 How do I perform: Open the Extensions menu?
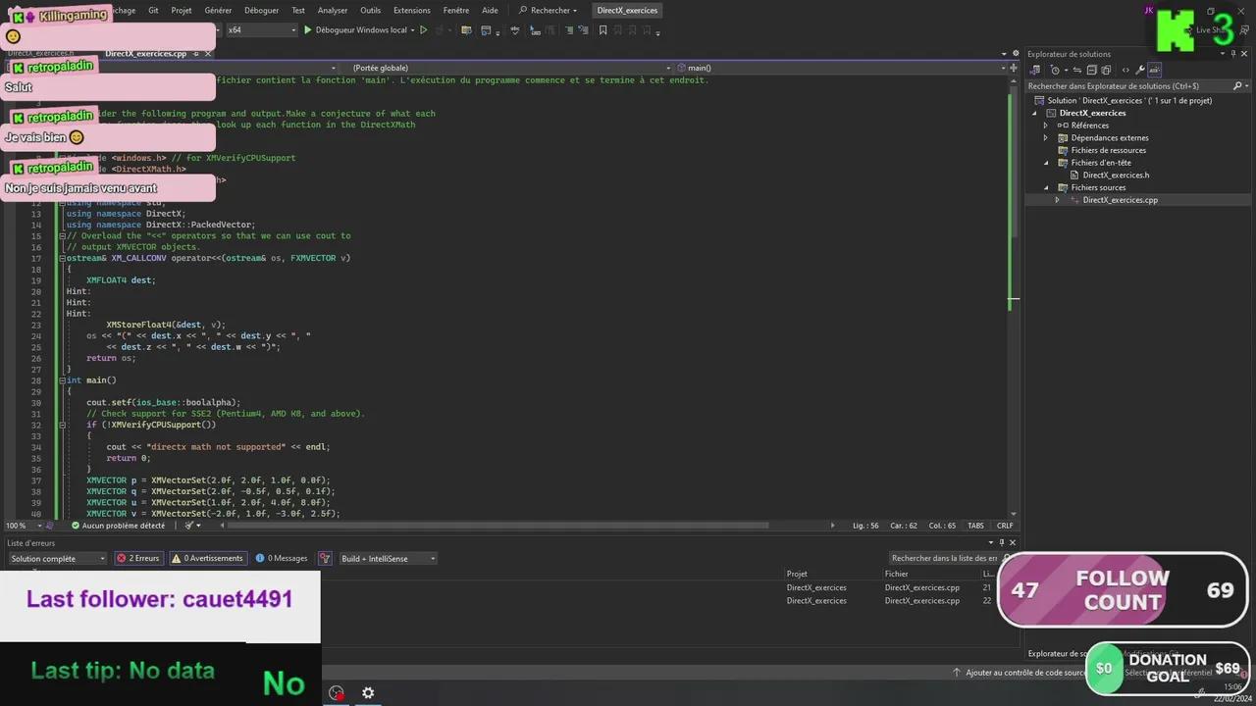(x=411, y=10)
